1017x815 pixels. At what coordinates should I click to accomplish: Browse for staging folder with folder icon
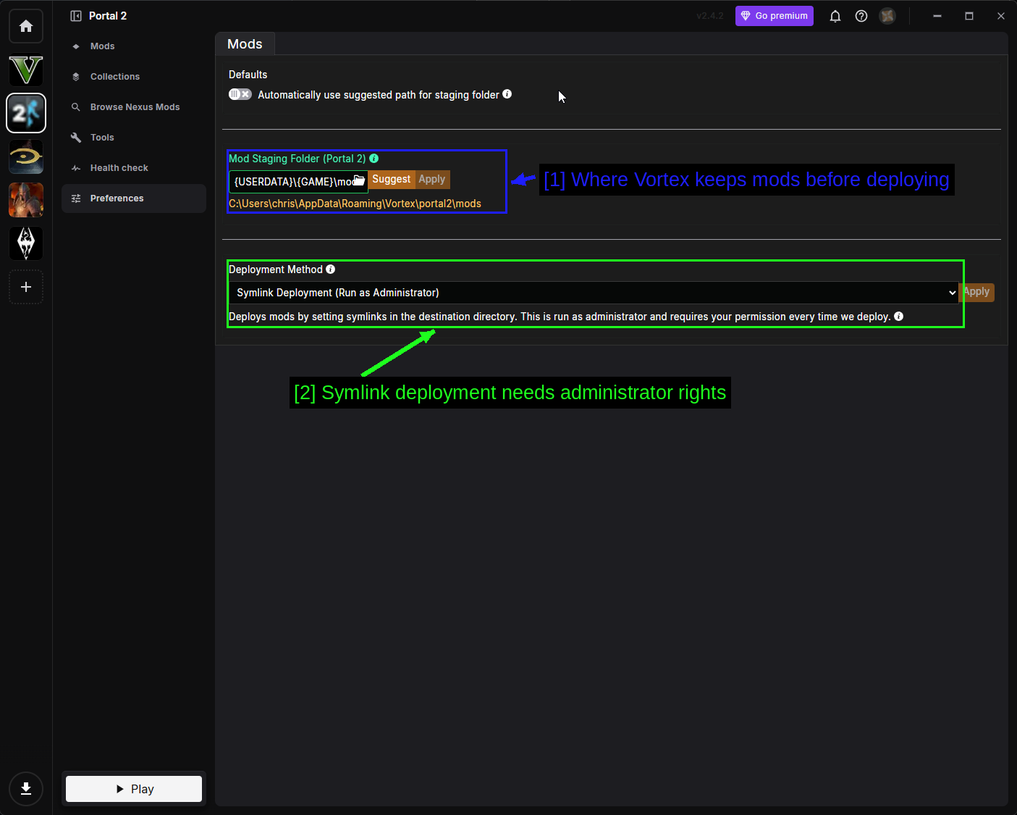359,180
